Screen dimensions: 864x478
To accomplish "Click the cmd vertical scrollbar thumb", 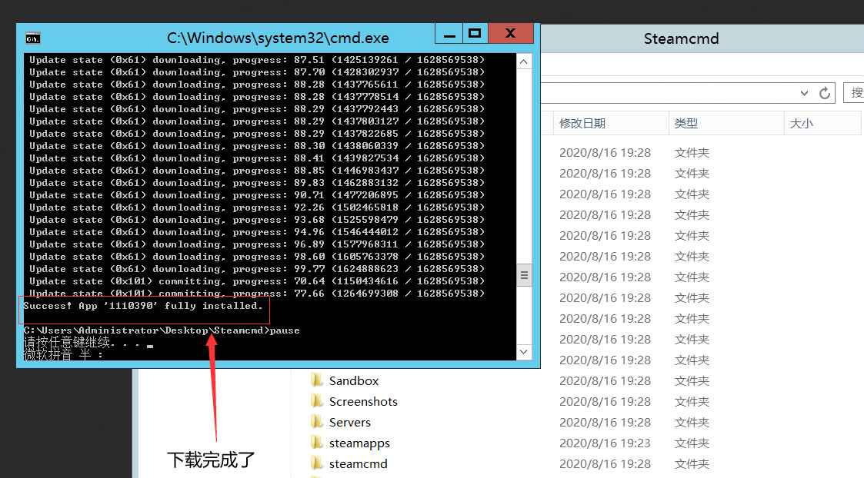I will (x=523, y=275).
